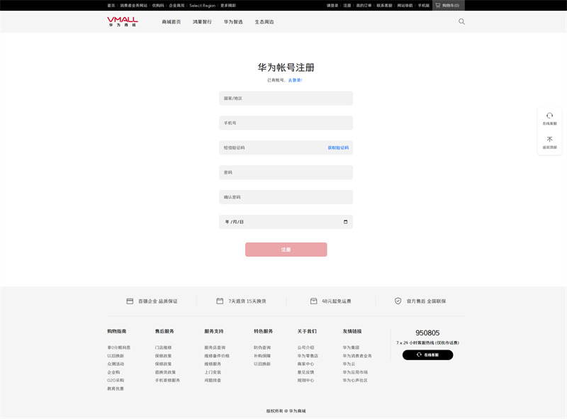Click the 7天退货 15天换货 text

247,301
